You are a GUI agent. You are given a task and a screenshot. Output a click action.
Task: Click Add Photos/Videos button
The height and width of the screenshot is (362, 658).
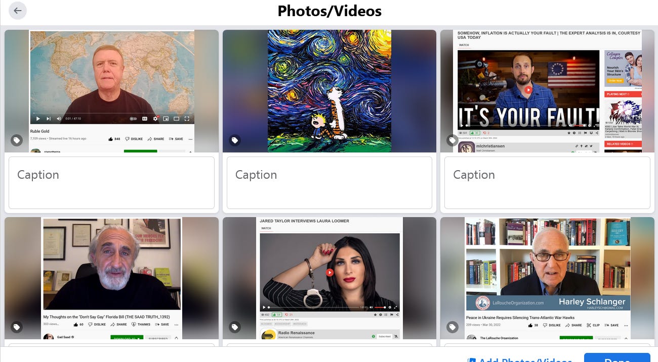(x=520, y=359)
